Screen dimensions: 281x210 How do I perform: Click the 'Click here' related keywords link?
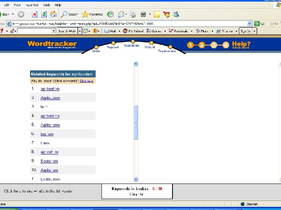point(86,81)
